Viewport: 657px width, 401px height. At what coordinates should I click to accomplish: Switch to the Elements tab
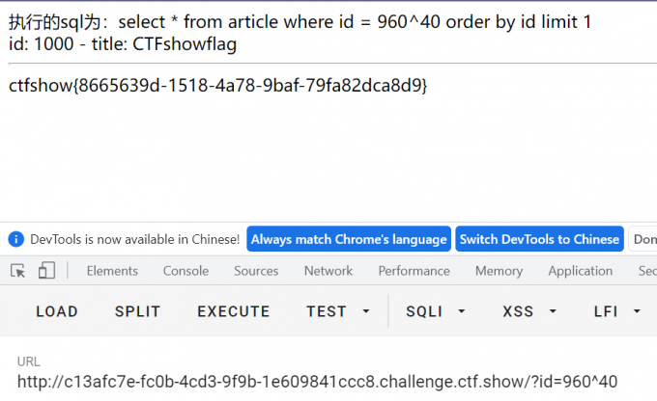pos(112,271)
